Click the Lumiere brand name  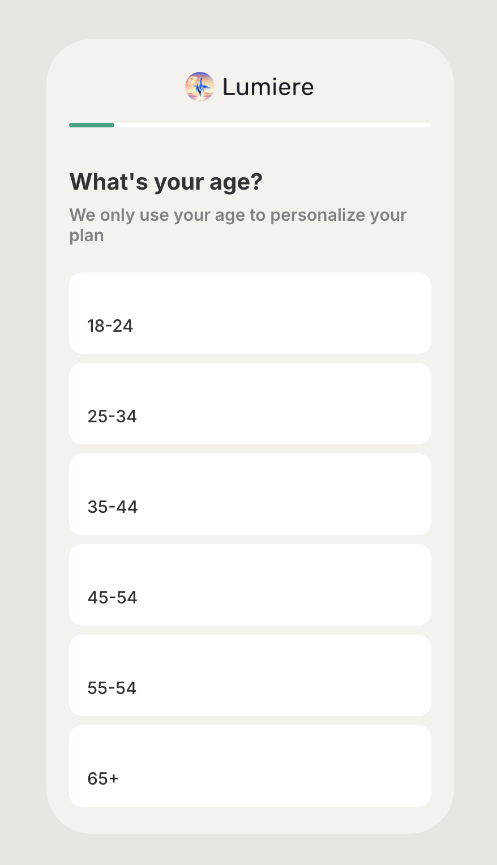click(x=268, y=87)
